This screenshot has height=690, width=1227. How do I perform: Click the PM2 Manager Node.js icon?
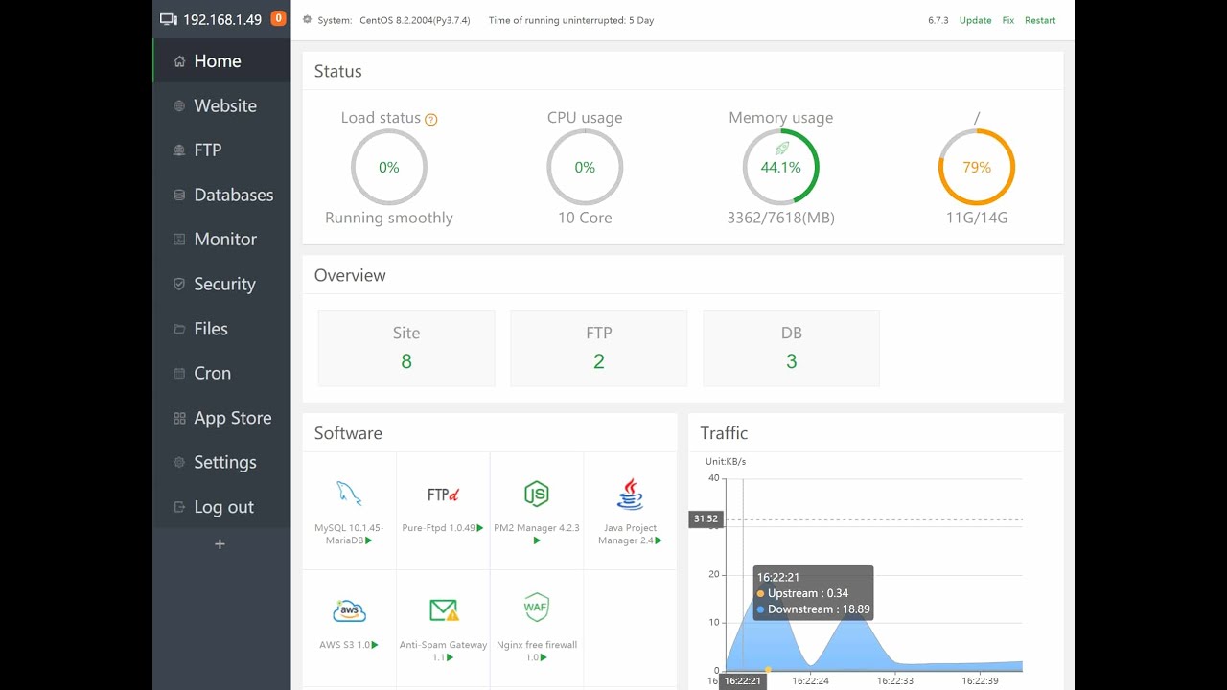pyautogui.click(x=537, y=494)
